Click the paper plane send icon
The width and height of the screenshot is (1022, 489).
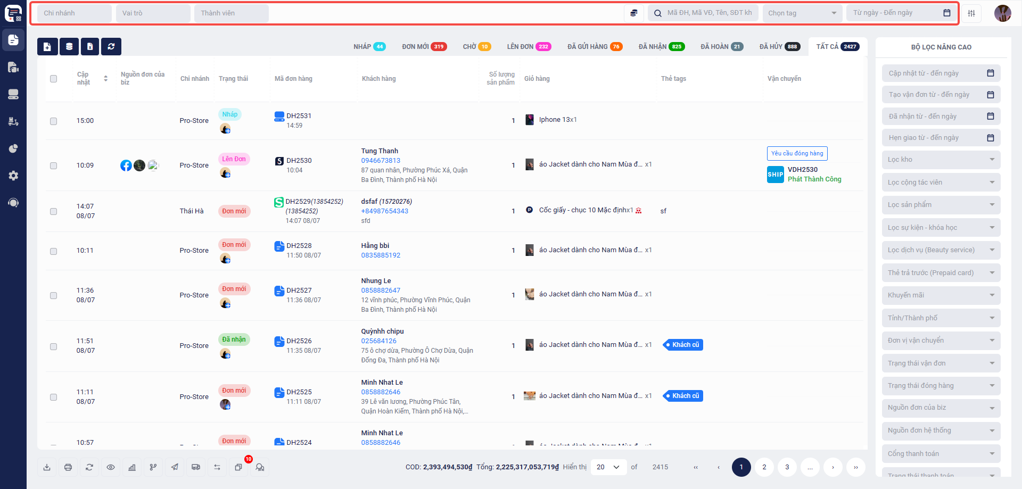click(175, 467)
